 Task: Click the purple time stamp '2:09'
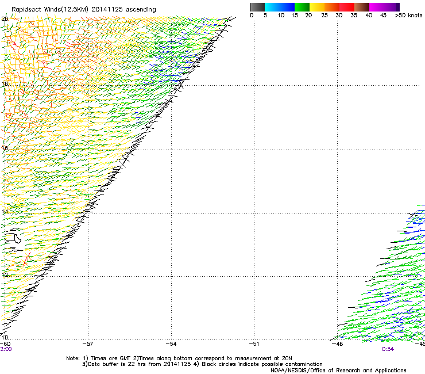click(x=6, y=349)
